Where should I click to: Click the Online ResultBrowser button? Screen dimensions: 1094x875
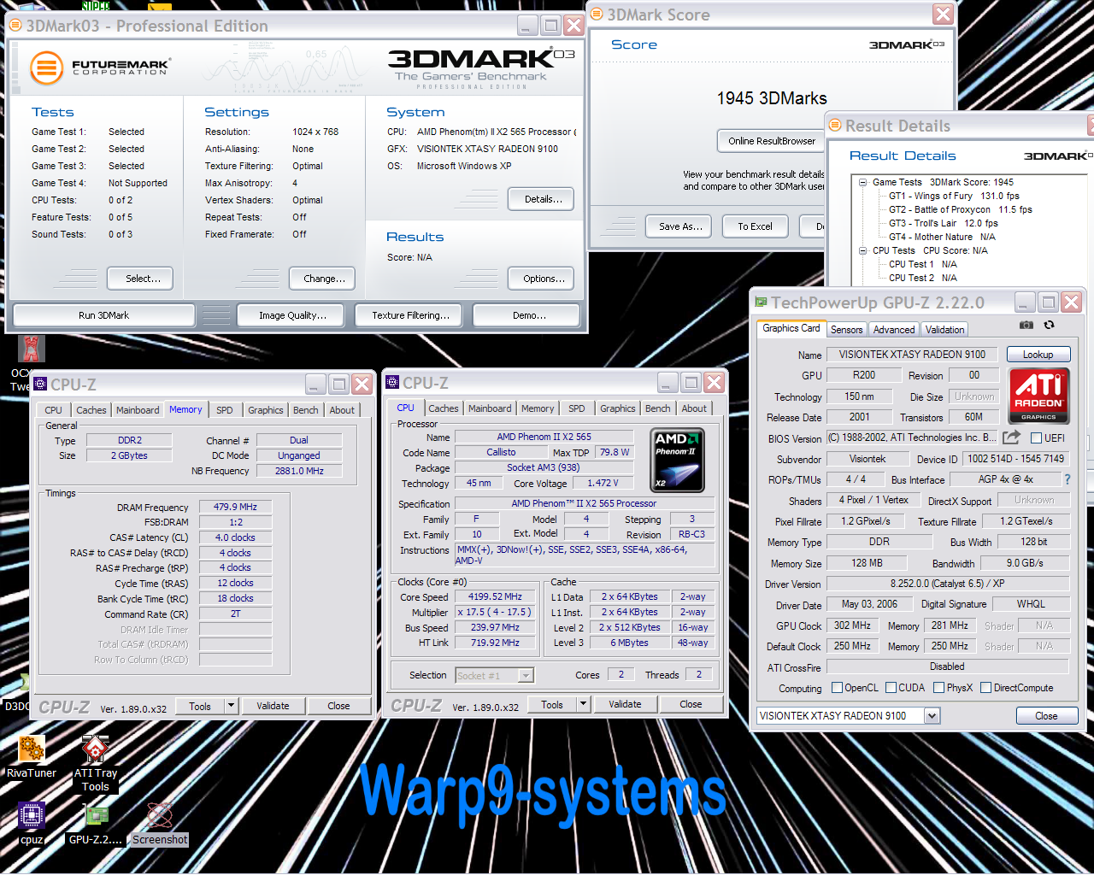click(772, 141)
